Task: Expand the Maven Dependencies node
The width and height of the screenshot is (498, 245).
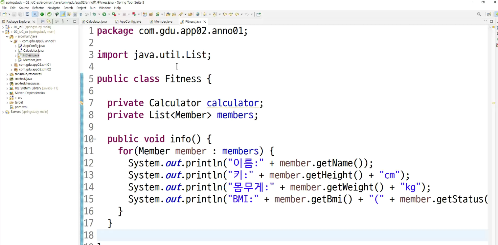Action: click(7, 93)
